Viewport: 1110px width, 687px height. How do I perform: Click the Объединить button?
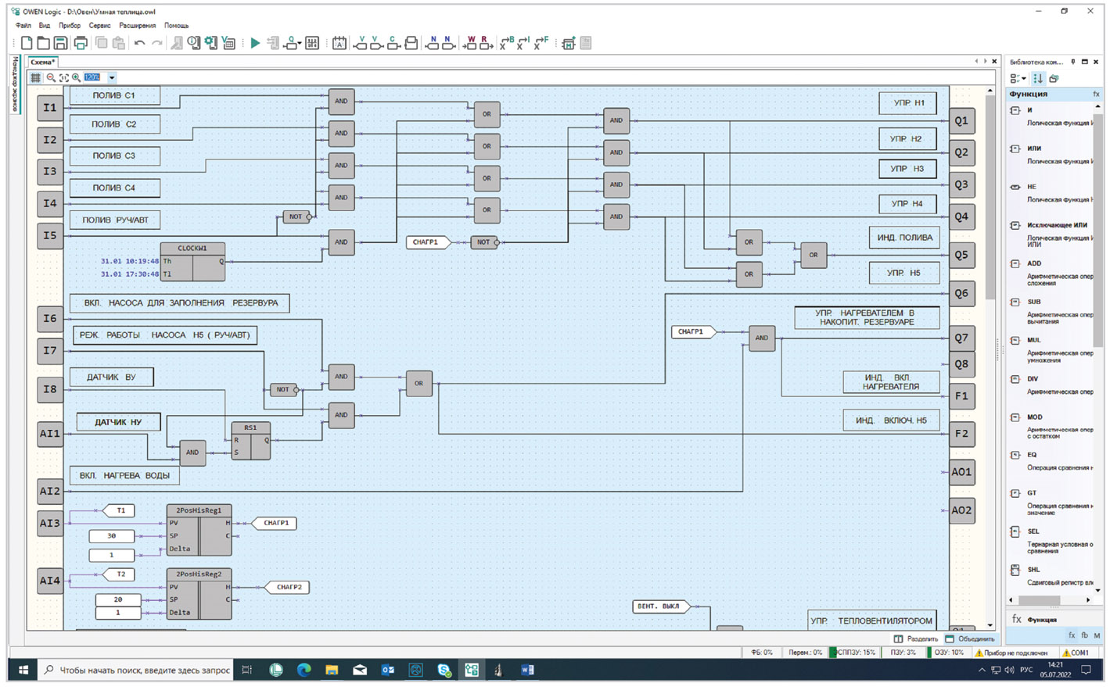click(970, 639)
